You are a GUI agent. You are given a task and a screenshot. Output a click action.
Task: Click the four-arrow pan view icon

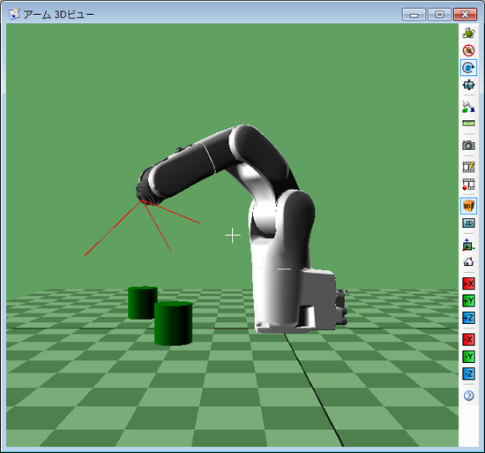(468, 85)
